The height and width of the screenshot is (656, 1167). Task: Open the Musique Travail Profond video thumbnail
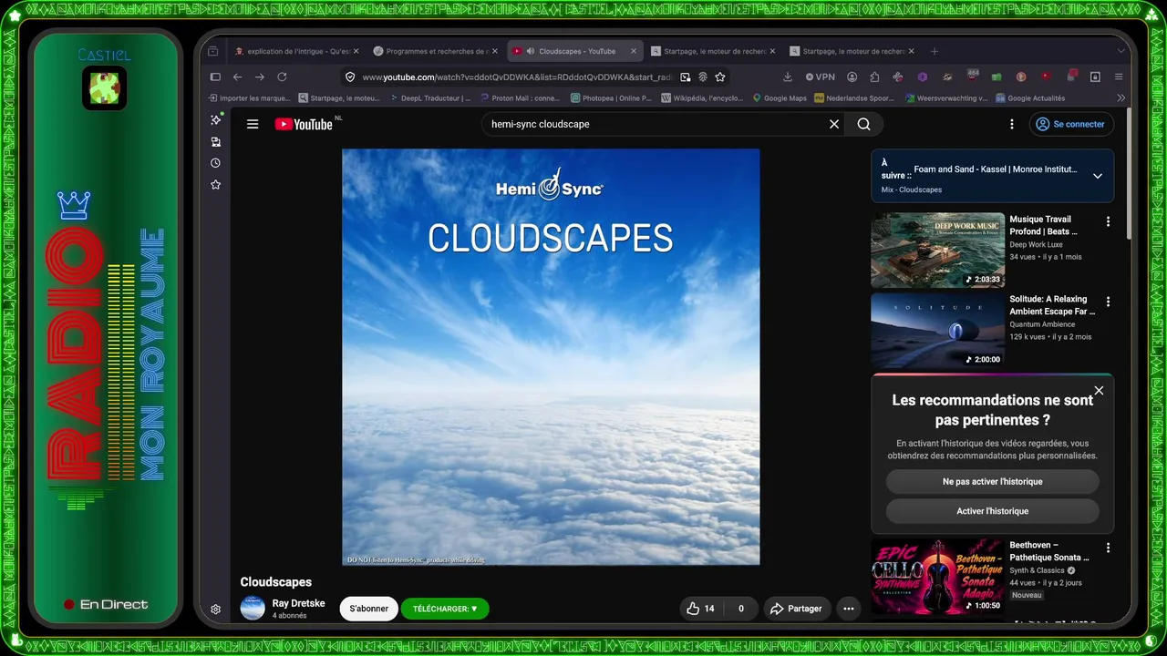pyautogui.click(x=937, y=250)
